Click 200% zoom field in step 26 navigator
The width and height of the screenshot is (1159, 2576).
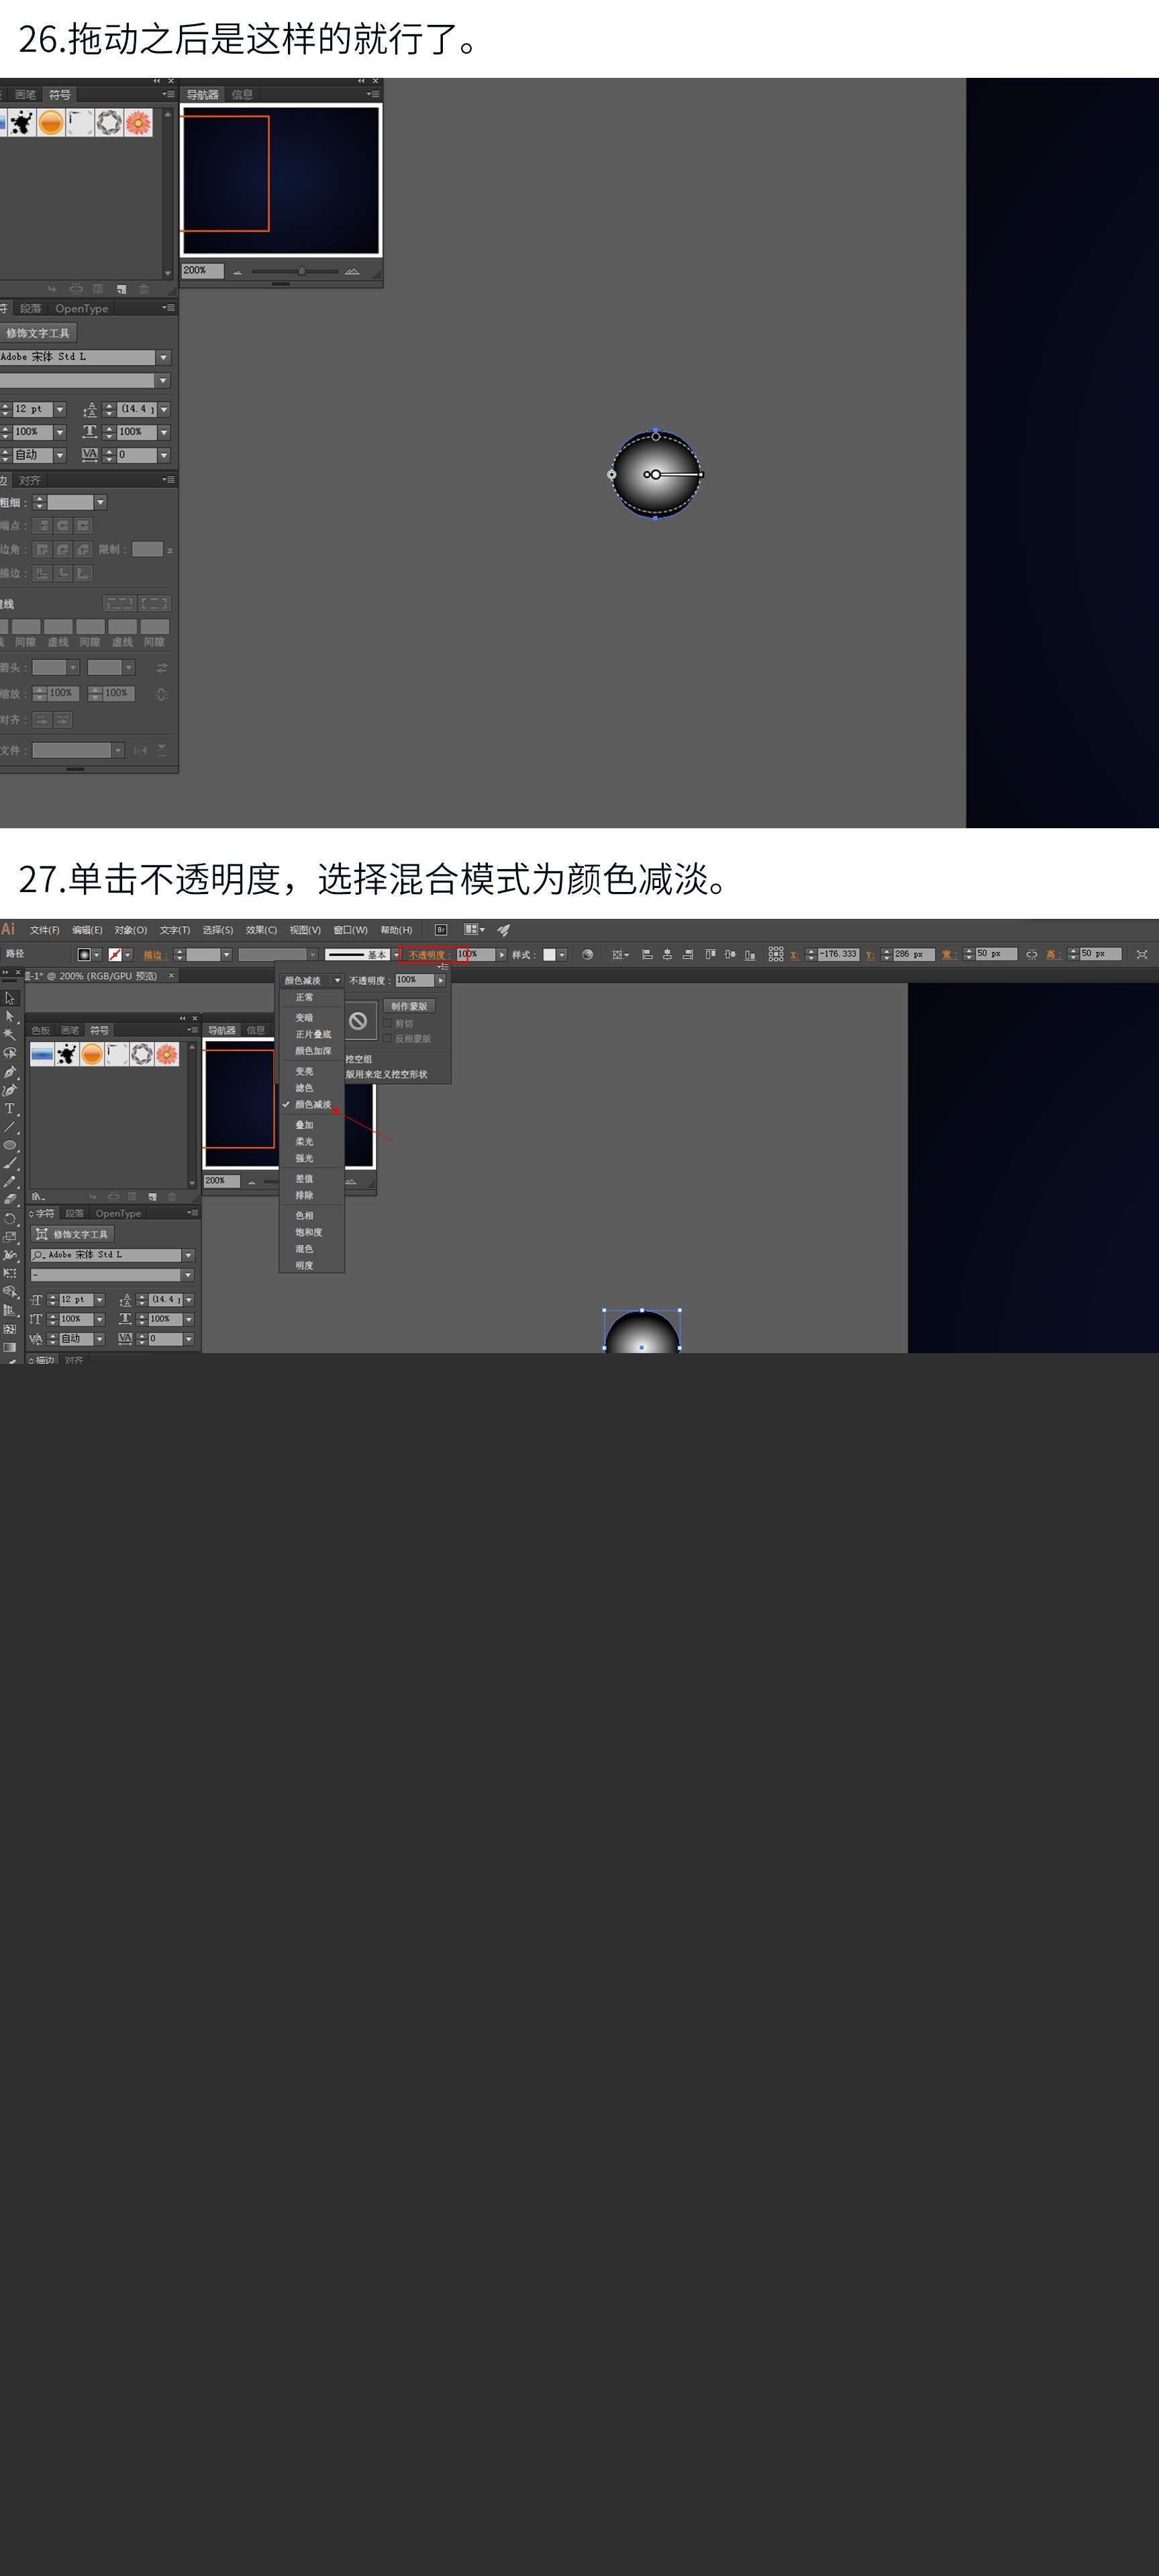202,271
